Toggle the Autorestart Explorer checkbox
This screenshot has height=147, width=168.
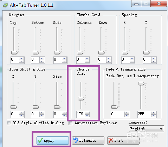click(x=71, y=123)
